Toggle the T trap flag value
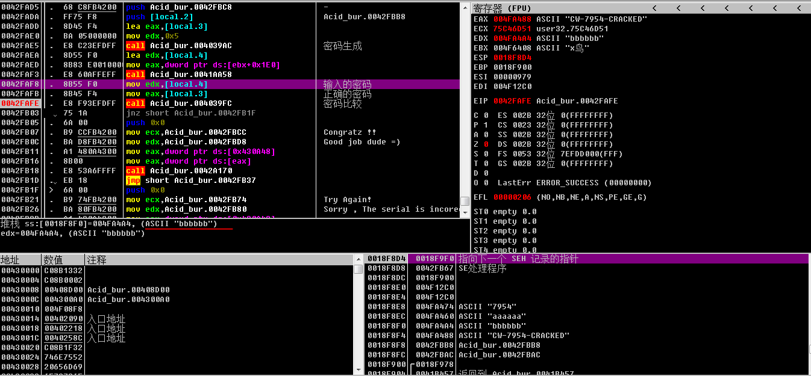811x376 pixels. pyautogui.click(x=486, y=164)
